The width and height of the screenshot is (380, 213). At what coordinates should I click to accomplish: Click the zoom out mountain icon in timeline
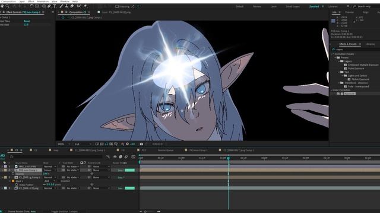[x=141, y=211]
